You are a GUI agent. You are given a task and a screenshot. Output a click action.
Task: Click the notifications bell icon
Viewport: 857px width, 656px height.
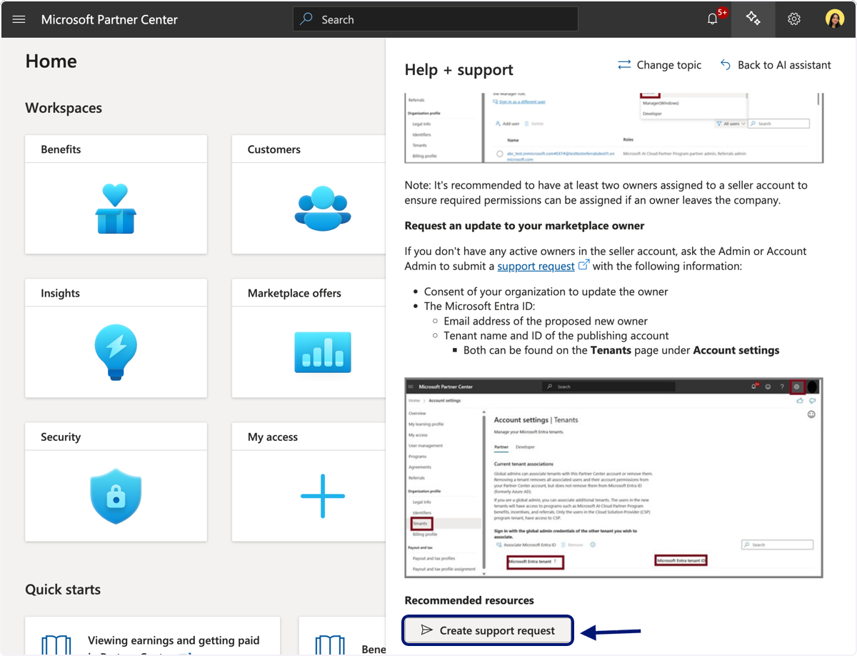[x=712, y=19]
